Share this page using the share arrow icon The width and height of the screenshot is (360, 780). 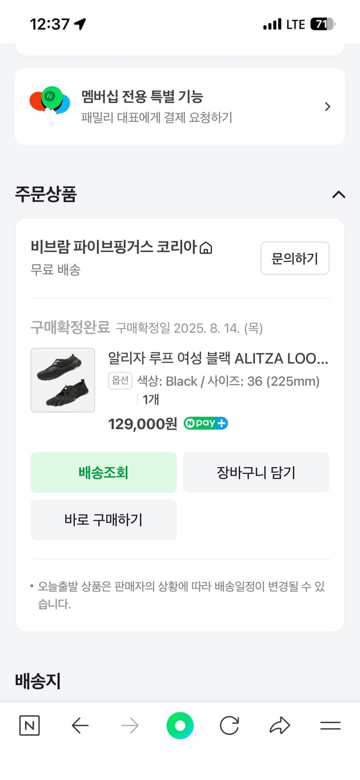click(x=279, y=726)
